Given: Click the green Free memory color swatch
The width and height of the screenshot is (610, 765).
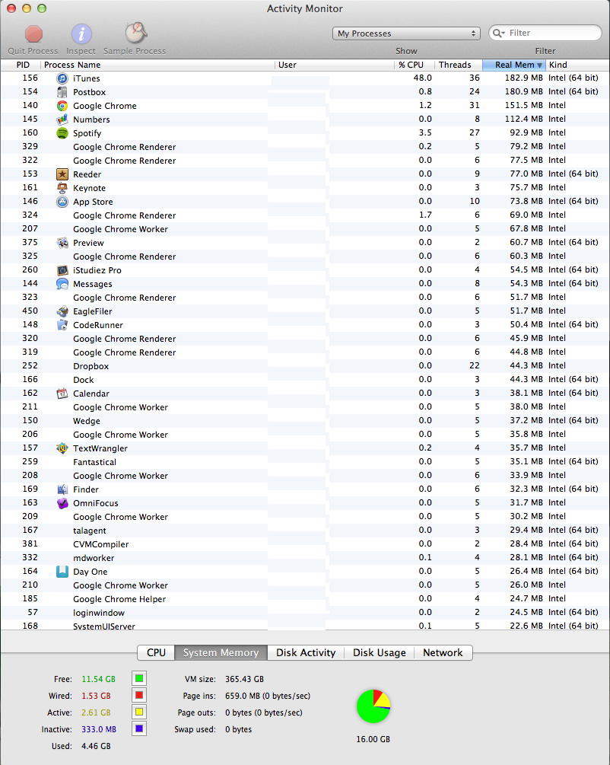Looking at the screenshot, I should (139, 678).
